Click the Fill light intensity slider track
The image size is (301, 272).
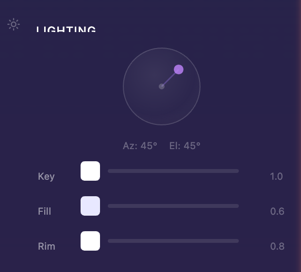pyautogui.click(x=173, y=206)
